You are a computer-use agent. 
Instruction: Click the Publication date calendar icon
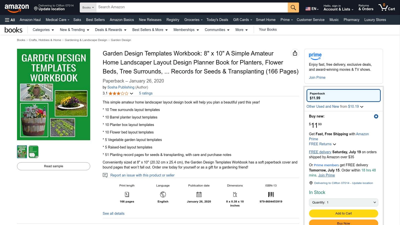click(199, 194)
